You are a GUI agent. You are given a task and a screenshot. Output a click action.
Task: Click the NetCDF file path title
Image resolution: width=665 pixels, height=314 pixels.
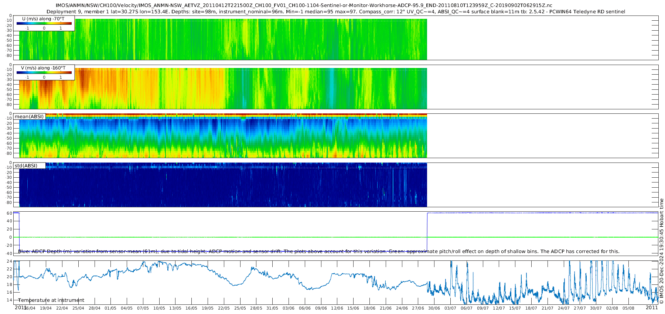(304, 5)
